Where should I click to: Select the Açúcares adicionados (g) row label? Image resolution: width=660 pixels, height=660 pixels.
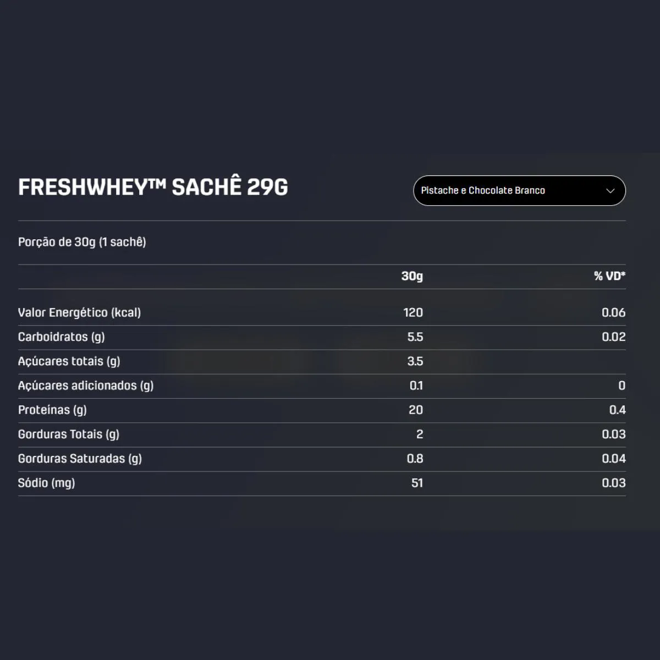coord(86,386)
